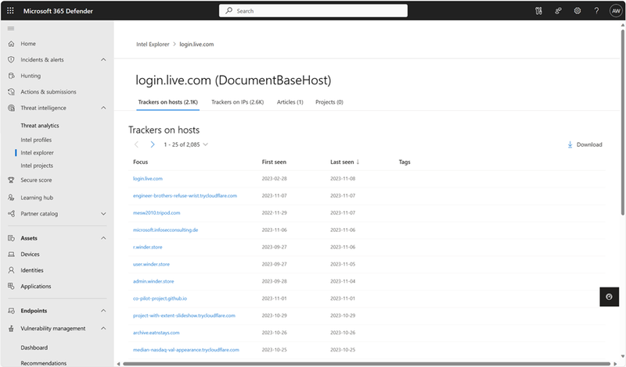Collapse Incidents & alerts section chevron
The width and height of the screenshot is (626, 367).
(x=103, y=60)
